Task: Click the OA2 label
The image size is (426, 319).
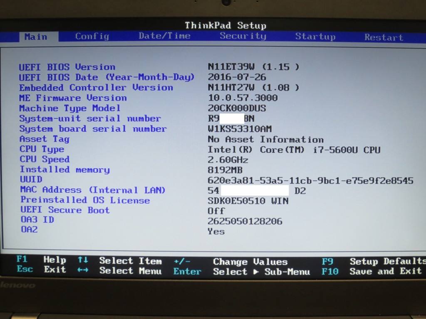Action: click(x=30, y=229)
